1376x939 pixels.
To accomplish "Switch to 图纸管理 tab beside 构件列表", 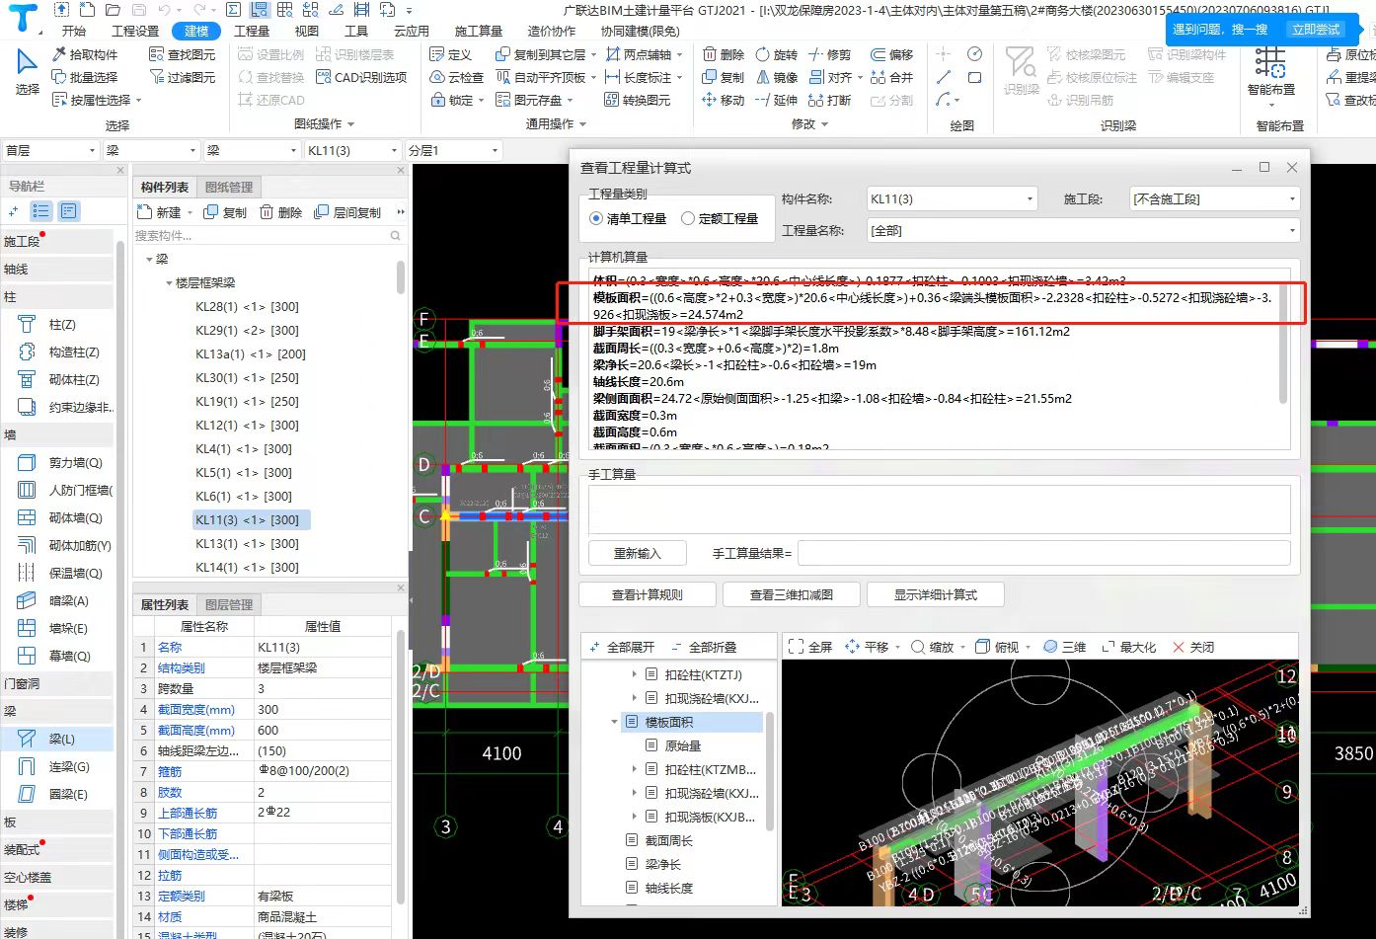I will [x=229, y=187].
